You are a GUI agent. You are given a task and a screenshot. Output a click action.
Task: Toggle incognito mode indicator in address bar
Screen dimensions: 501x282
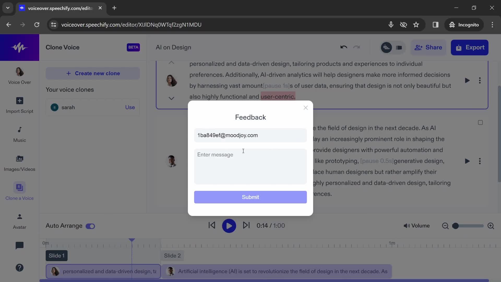[464, 25]
